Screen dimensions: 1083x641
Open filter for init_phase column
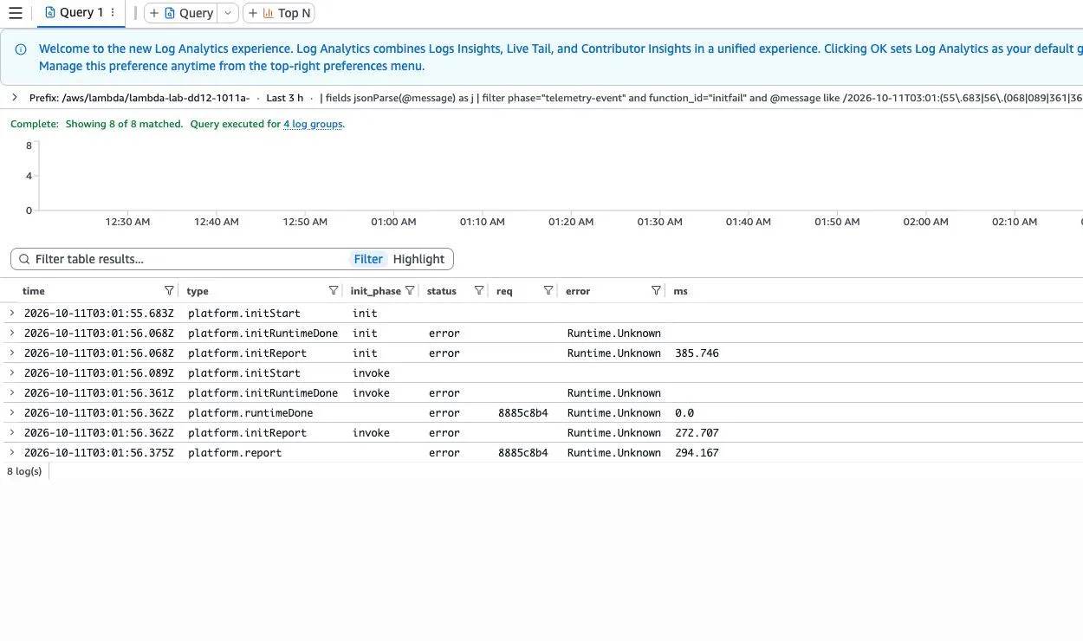[x=411, y=290]
